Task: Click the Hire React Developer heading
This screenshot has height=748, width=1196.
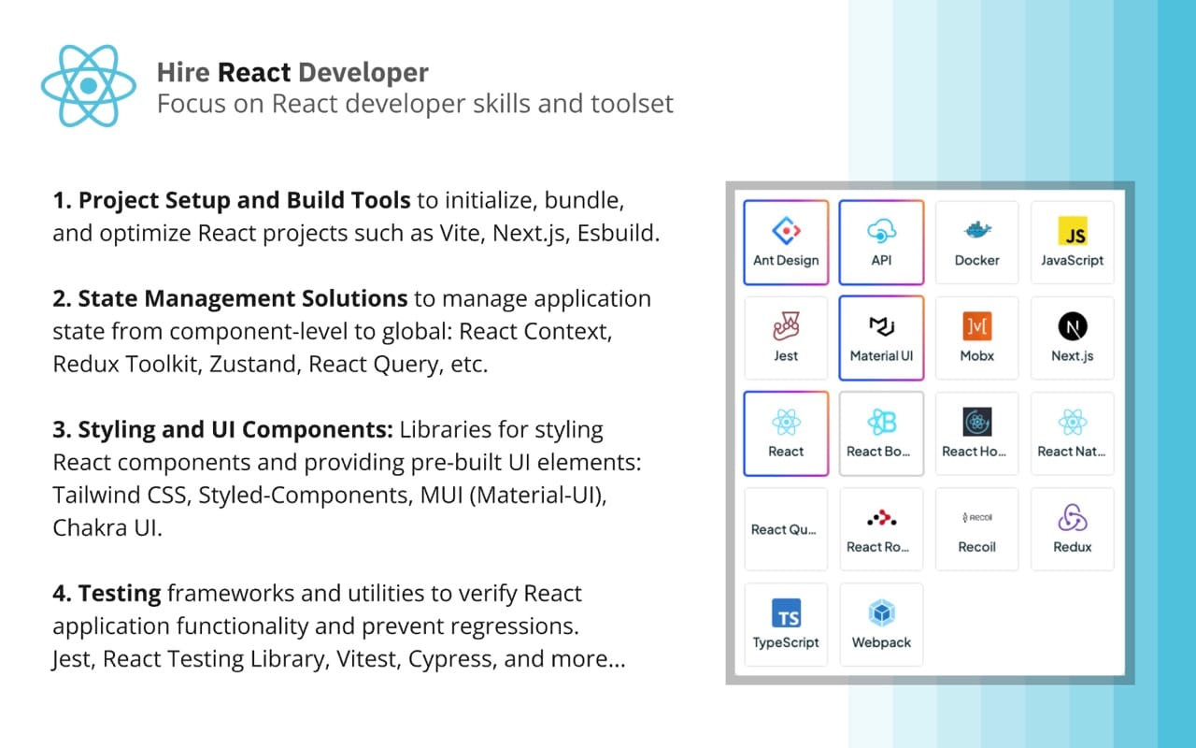Action: pos(290,72)
